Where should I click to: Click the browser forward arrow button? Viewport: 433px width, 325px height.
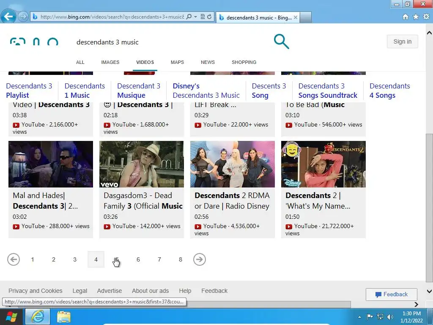click(x=23, y=17)
